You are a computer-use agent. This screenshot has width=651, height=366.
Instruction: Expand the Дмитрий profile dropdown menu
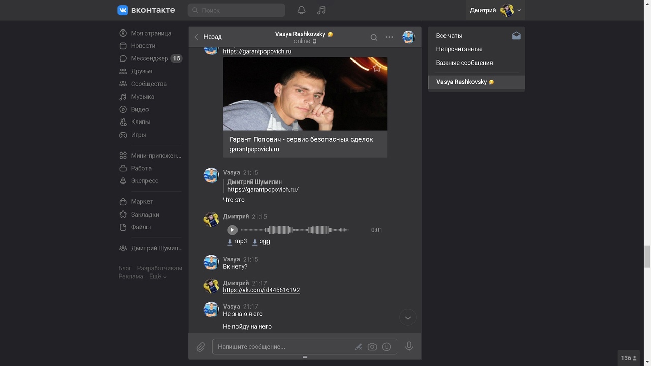pos(519,10)
